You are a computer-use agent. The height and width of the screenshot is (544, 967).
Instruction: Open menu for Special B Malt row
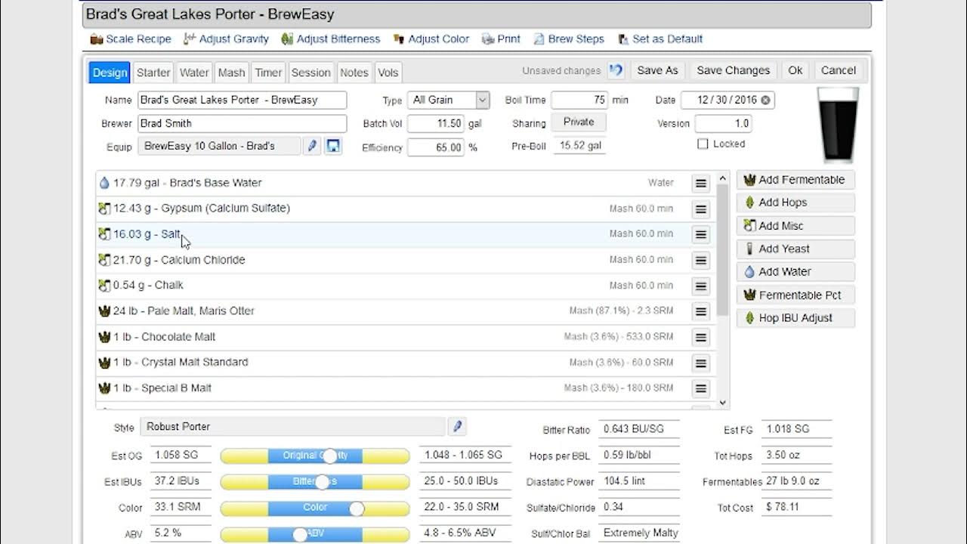click(x=701, y=389)
